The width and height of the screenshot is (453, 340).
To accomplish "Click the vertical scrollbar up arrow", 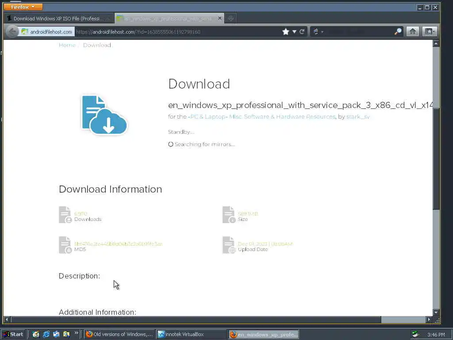I will pos(436,43).
